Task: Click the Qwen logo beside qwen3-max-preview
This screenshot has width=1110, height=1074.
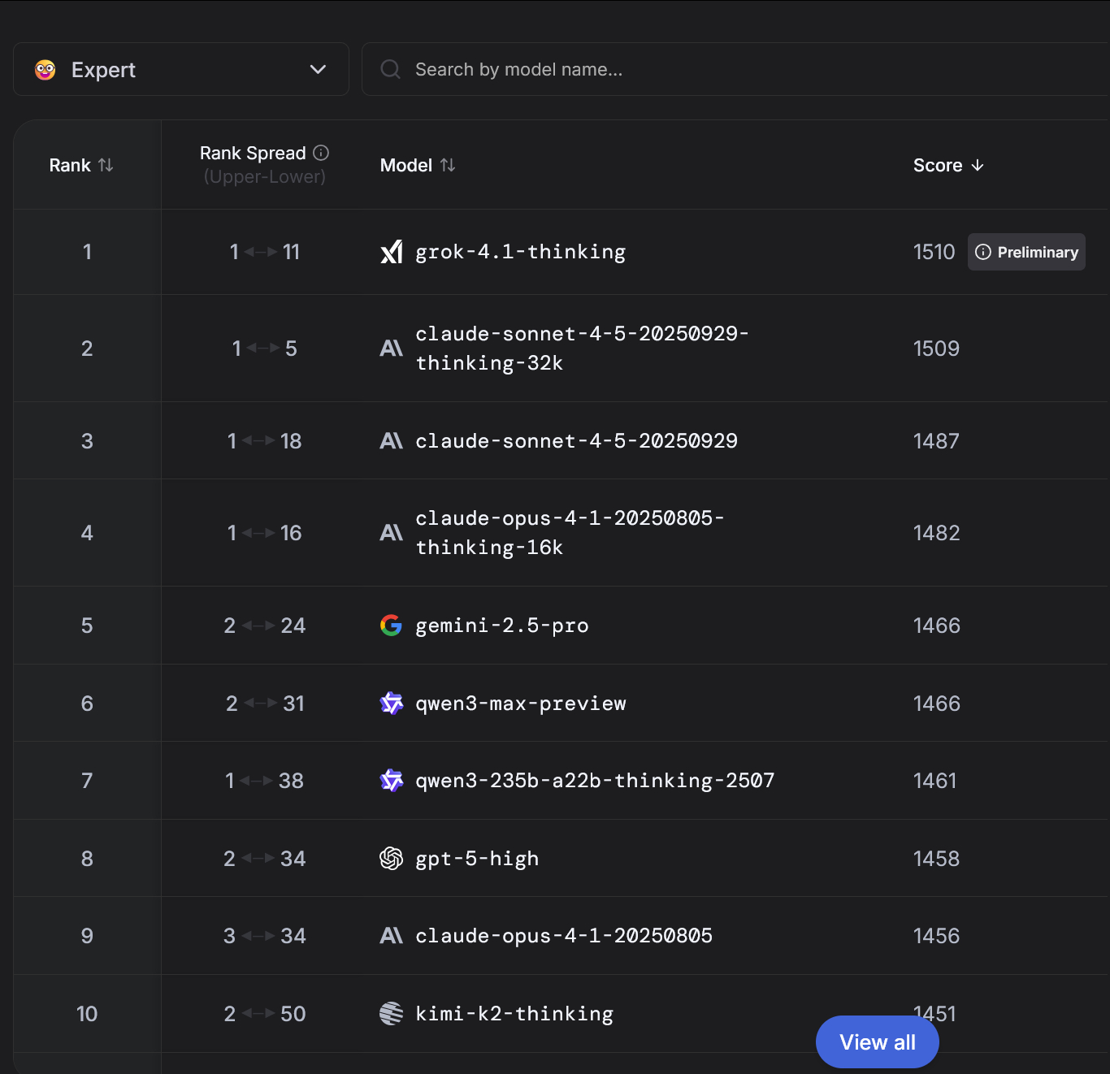Action: click(391, 704)
